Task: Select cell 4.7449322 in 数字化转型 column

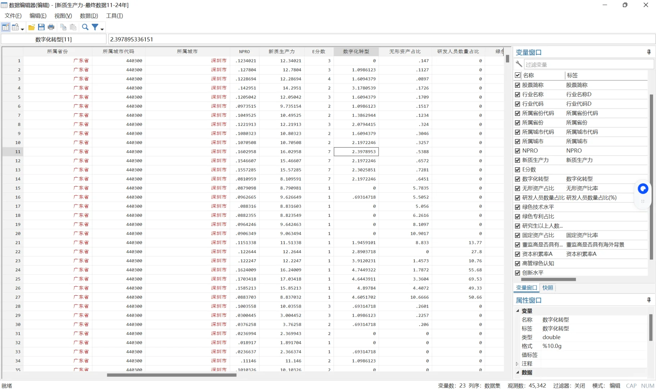Action: tap(356, 270)
